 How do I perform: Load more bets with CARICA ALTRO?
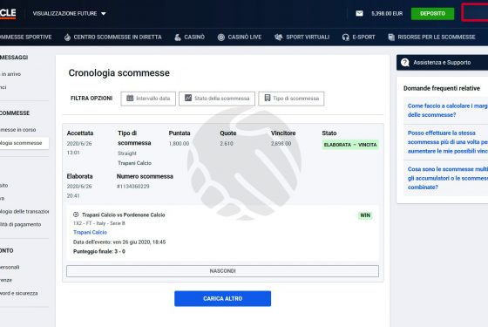222,298
